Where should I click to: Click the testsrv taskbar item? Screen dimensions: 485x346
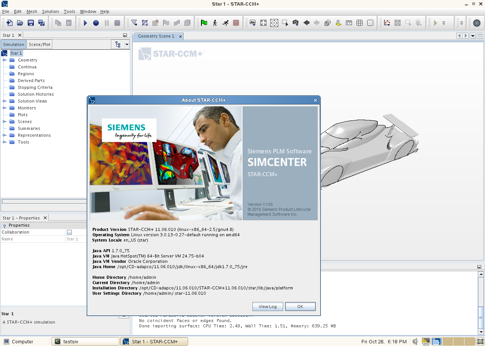tap(86, 341)
